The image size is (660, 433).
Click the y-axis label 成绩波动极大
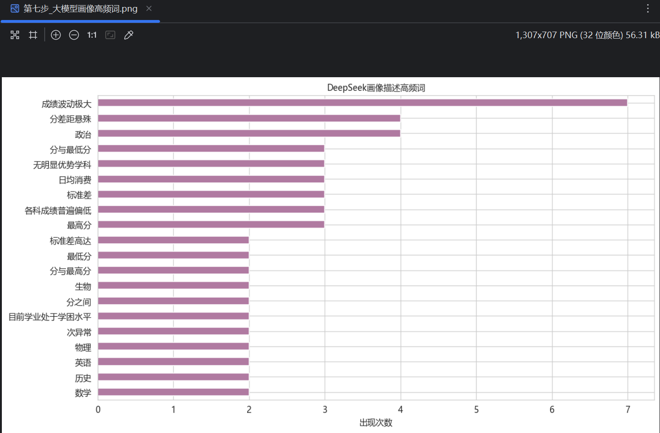click(67, 104)
